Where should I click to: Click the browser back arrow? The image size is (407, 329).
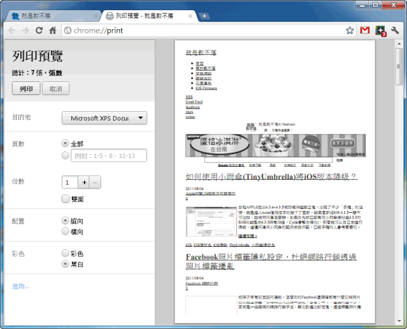12,31
